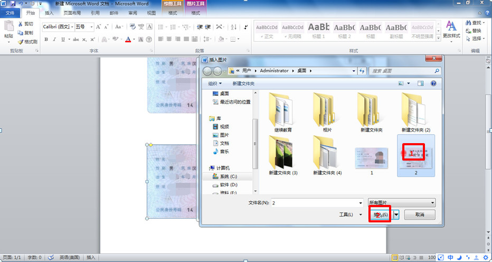Switch to the 引用 ribbon tab
The image size is (492, 262).
[95, 13]
